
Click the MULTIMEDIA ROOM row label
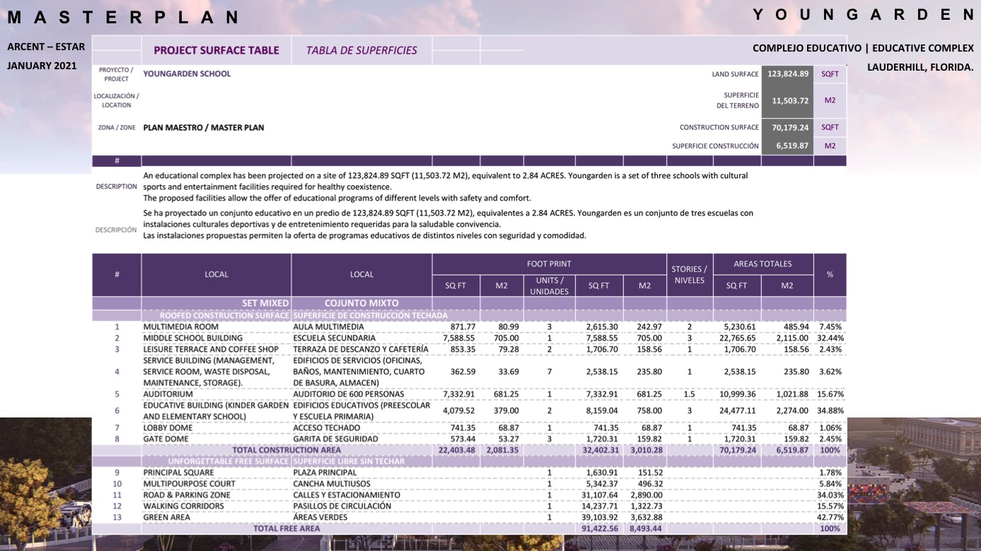180,327
